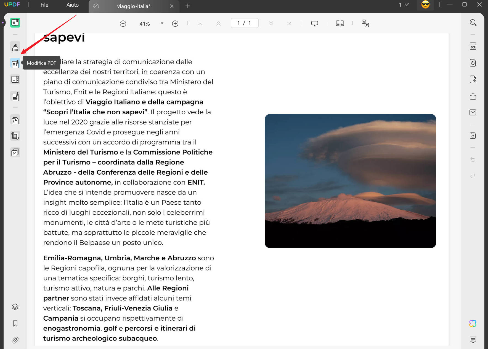Start slideshow presentation mode
The image size is (488, 349).
click(315, 23)
